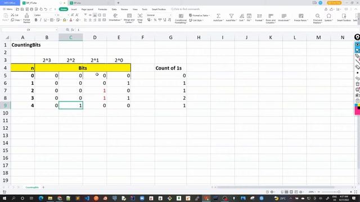Viewport: 360px width, 202px height.
Task: Switch to the Formulas tab
Action: pyautogui.click(x=102, y=10)
